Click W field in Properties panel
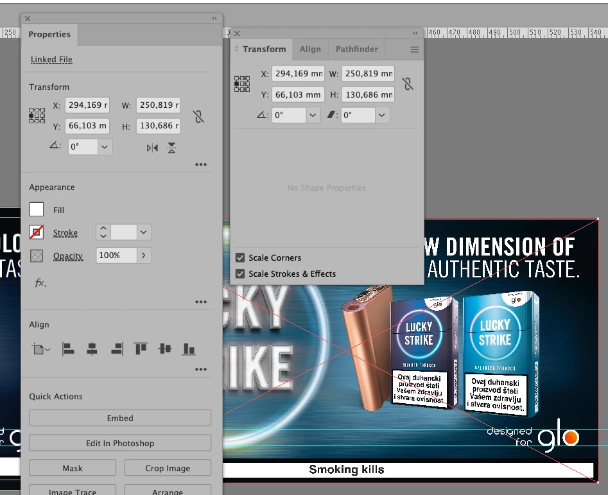The width and height of the screenshot is (608, 495). (158, 105)
